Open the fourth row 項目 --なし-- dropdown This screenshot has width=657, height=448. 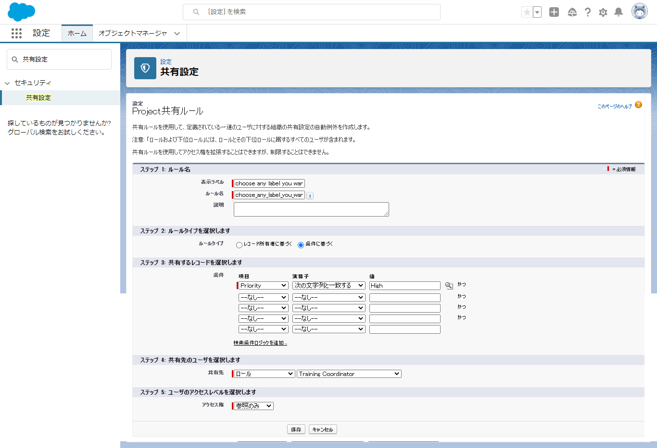(x=263, y=318)
